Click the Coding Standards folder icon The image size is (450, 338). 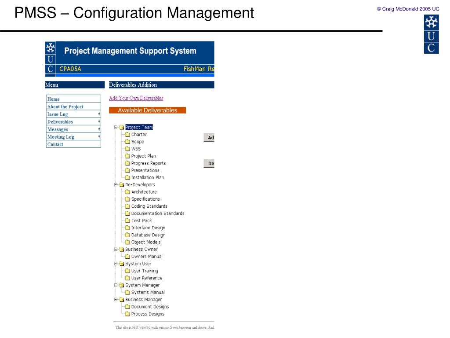pos(128,206)
